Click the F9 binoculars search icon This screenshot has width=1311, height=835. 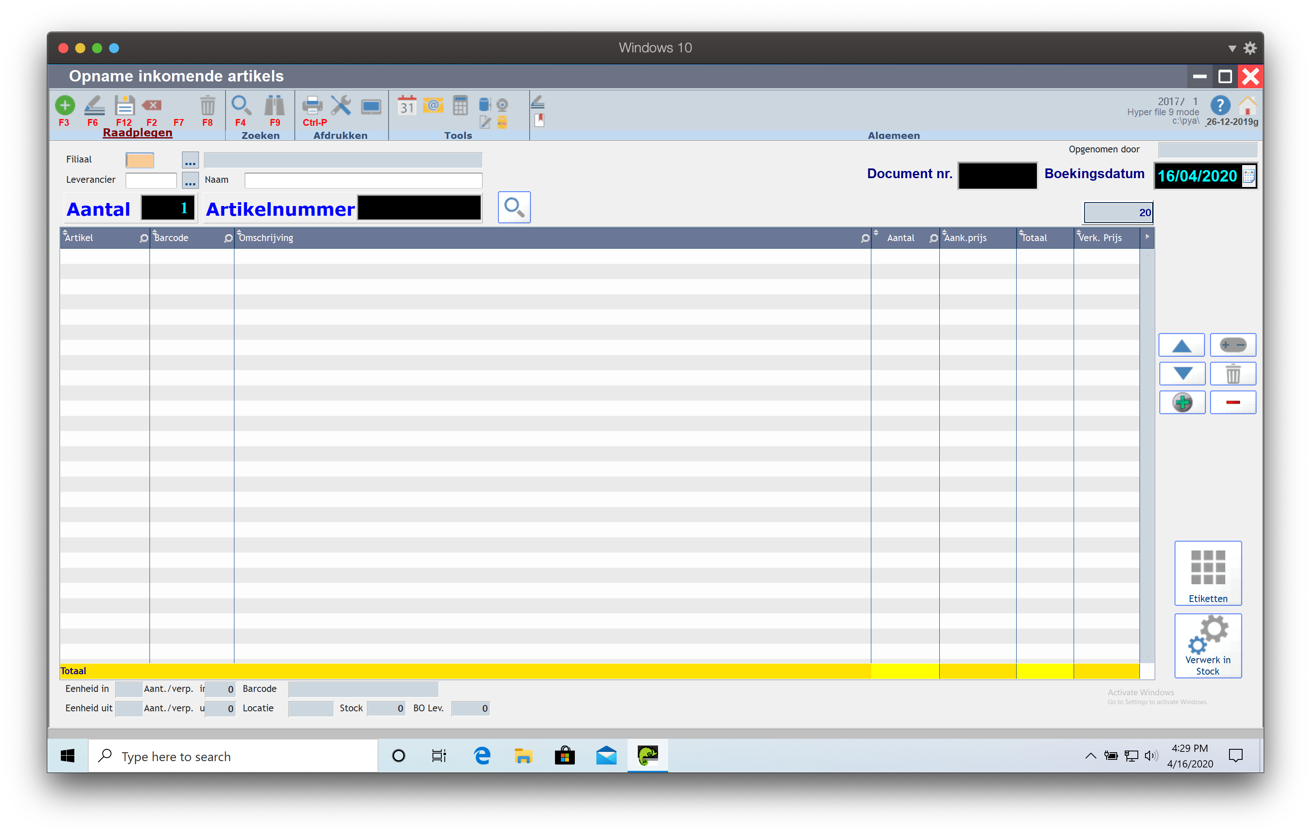pos(275,106)
